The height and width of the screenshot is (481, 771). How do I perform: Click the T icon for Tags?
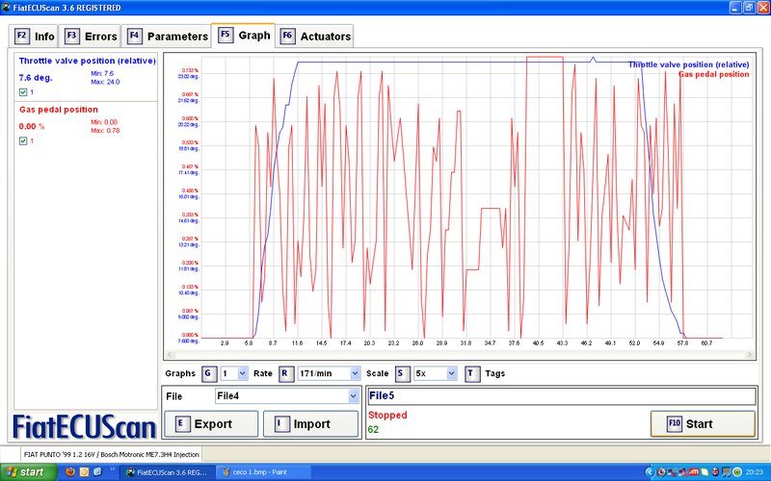tap(470, 373)
